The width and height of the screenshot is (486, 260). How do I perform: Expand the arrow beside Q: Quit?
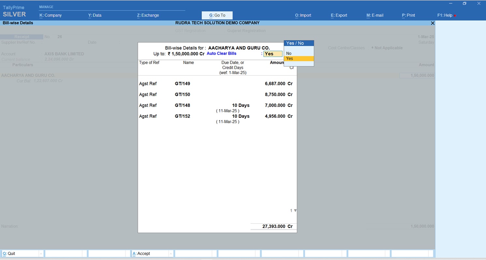tap(41, 253)
